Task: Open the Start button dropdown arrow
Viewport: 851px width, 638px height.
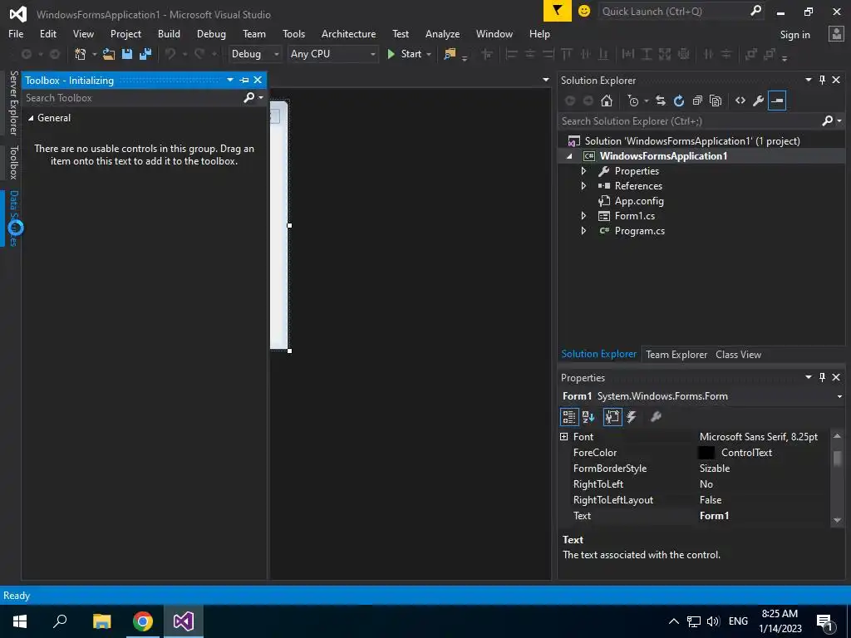Action: coord(429,54)
